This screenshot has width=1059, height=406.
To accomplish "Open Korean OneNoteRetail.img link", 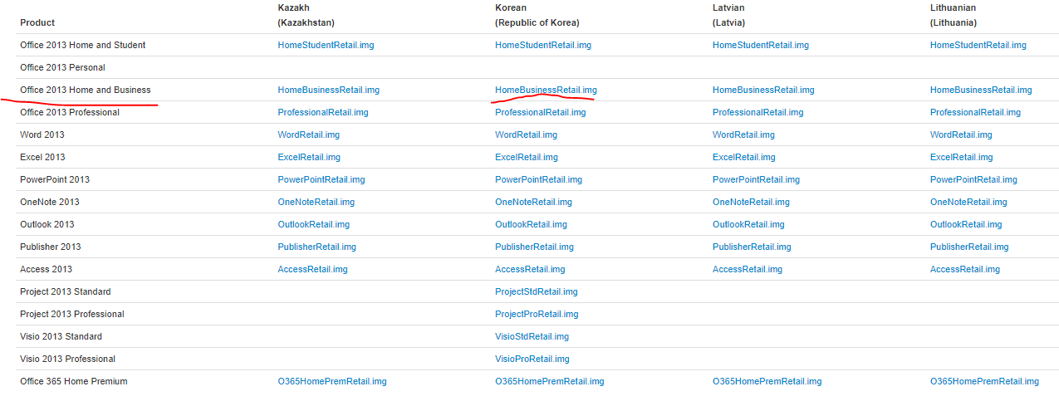I will [534, 202].
